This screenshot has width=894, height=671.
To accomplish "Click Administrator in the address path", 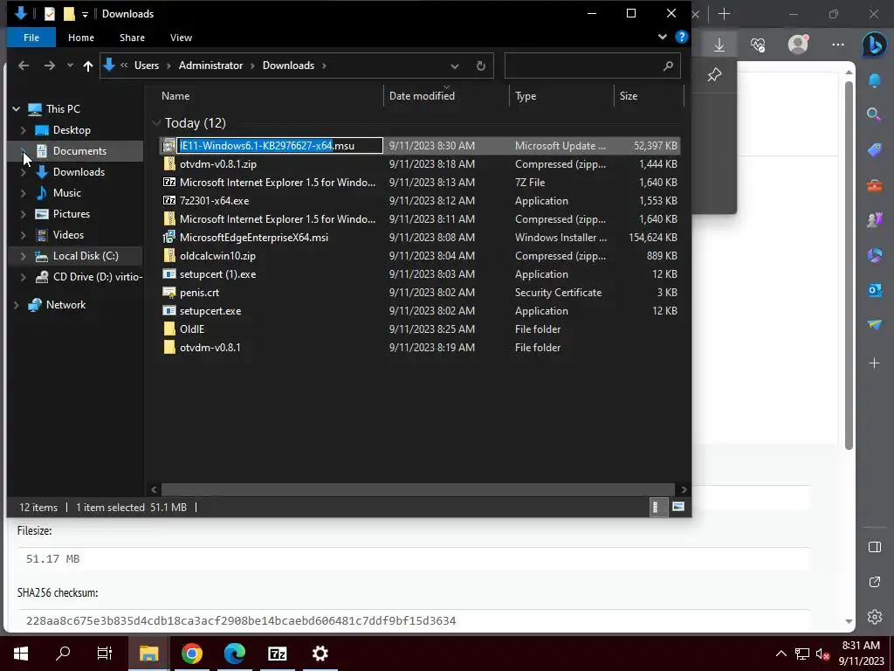I will pyautogui.click(x=210, y=66).
